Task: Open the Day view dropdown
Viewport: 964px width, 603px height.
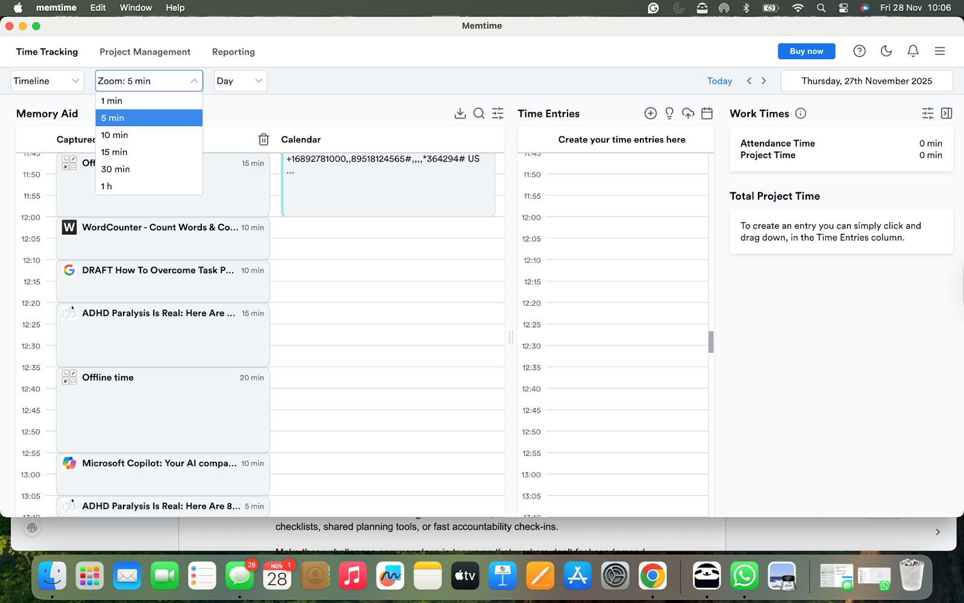Action: coord(240,80)
